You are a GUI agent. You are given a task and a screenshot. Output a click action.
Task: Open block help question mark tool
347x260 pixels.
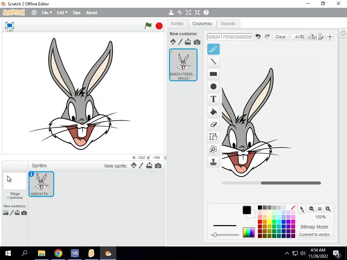click(206, 13)
